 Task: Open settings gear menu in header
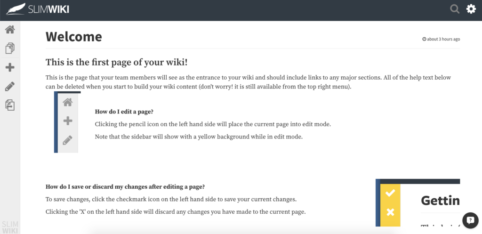point(471,9)
